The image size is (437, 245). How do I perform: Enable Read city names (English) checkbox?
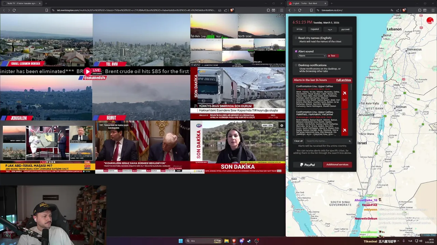296,38
